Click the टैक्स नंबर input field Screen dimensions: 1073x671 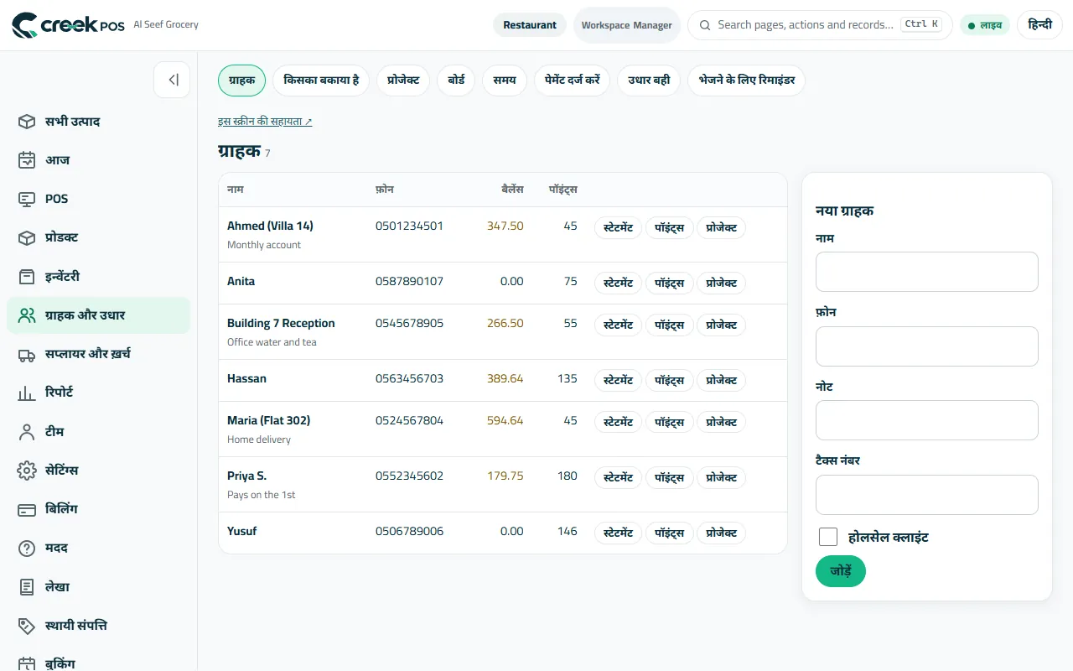[927, 495]
